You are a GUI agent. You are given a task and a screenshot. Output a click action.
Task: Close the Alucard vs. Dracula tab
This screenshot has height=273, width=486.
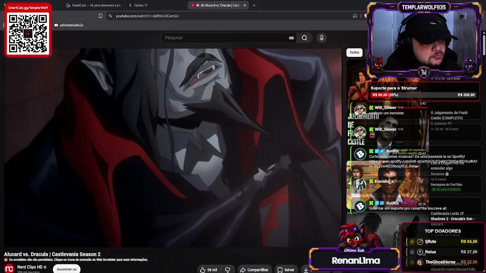pyautogui.click(x=245, y=5)
